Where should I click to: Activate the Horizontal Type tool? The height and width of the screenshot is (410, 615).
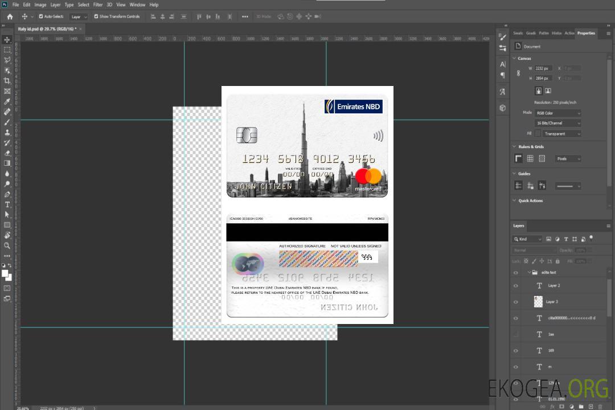click(7, 204)
